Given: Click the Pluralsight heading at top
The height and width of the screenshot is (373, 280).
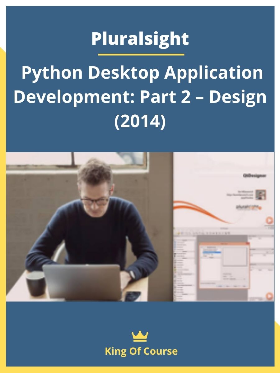Looking at the screenshot, I should point(140,39).
